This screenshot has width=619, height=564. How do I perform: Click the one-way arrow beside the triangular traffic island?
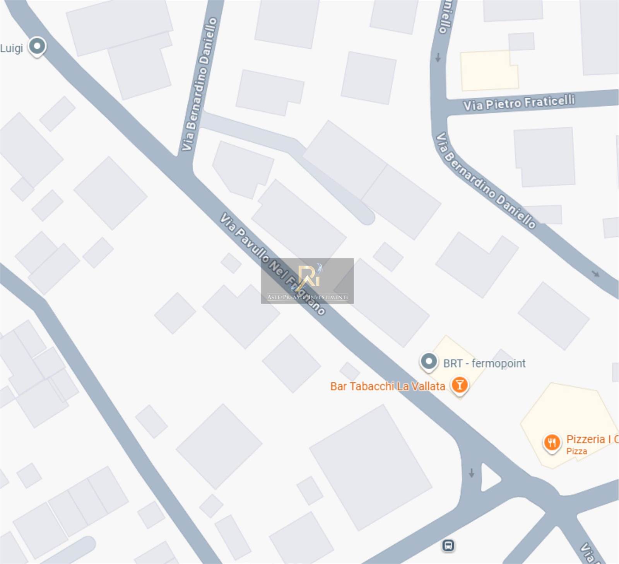pyautogui.click(x=471, y=473)
